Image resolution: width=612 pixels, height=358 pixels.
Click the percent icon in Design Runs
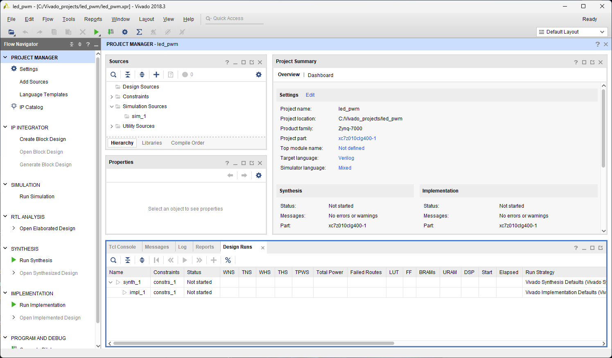click(x=228, y=260)
